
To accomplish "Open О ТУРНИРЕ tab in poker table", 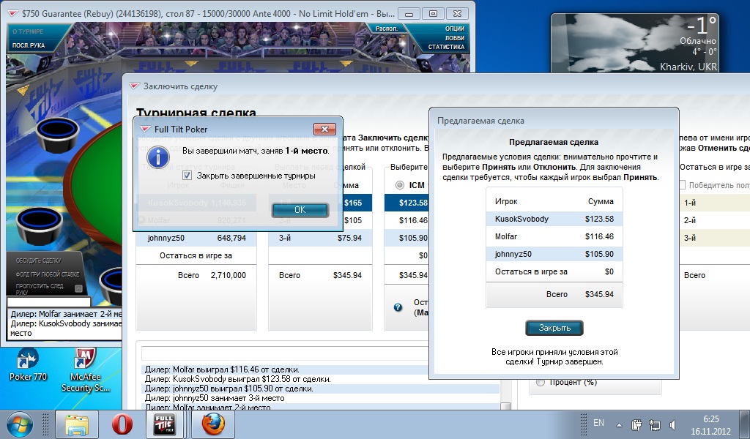I will point(28,31).
